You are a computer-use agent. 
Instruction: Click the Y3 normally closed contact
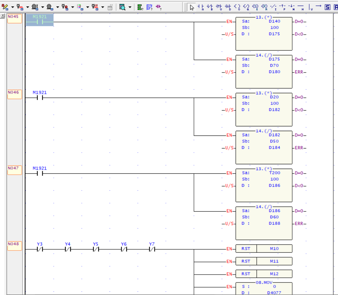coord(40,247)
